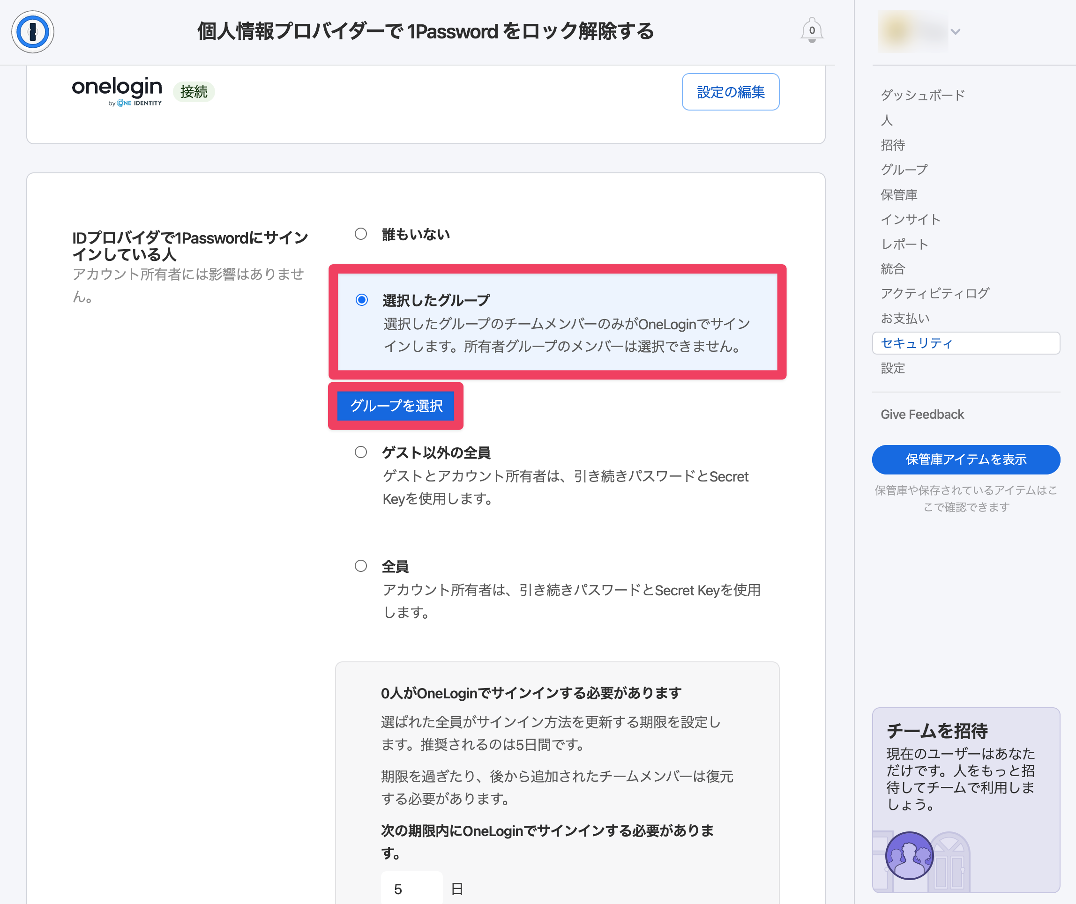Image resolution: width=1076 pixels, height=904 pixels.
Task: Select the 全員 radio option
Action: coord(361,566)
